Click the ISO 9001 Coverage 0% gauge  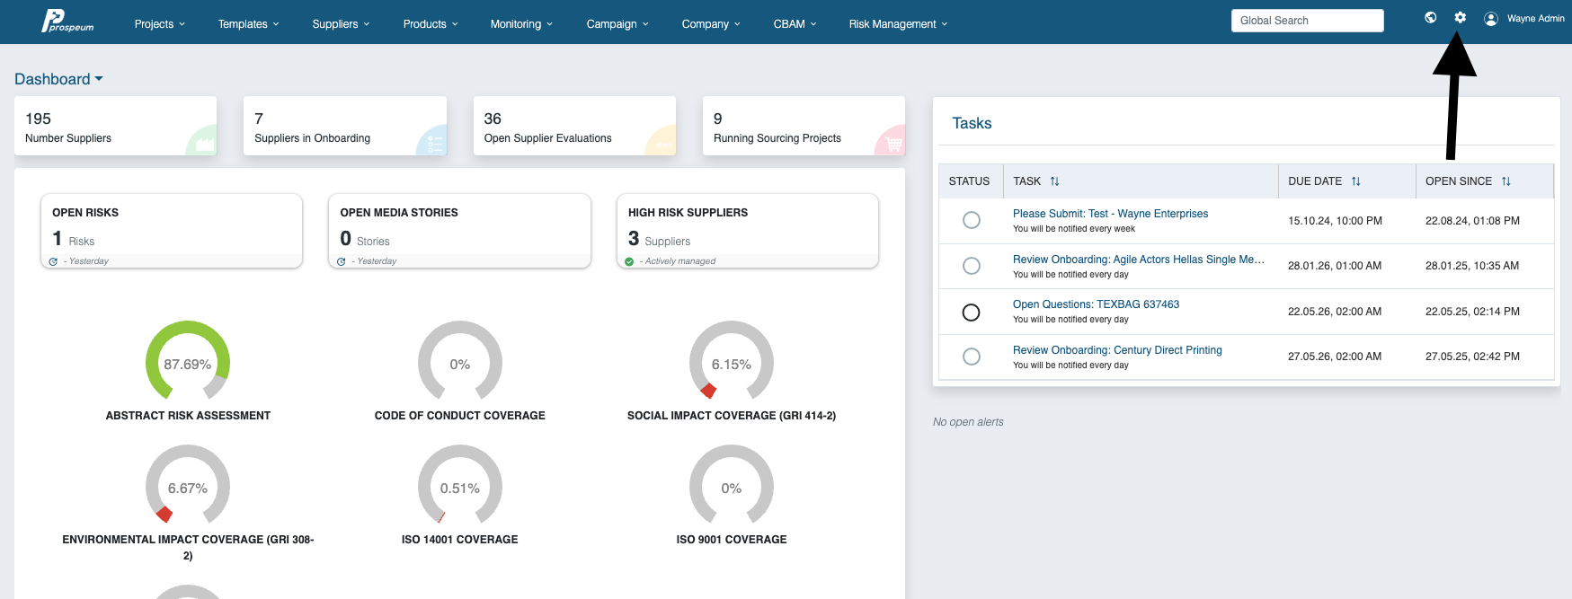click(732, 485)
